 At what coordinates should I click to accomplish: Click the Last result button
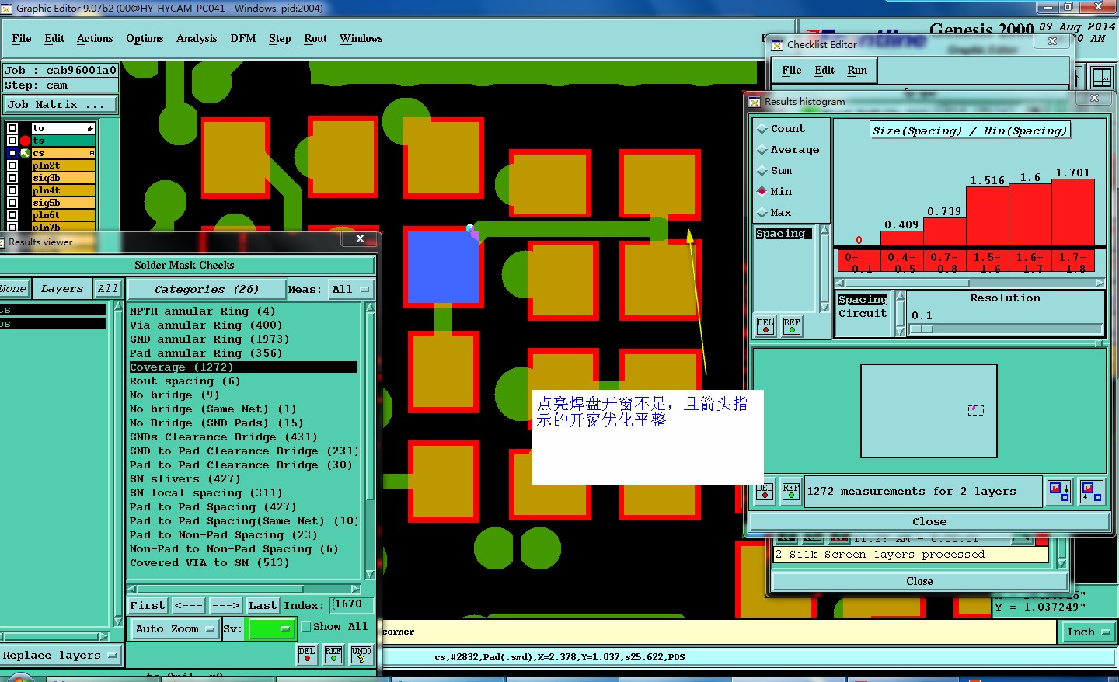(263, 606)
